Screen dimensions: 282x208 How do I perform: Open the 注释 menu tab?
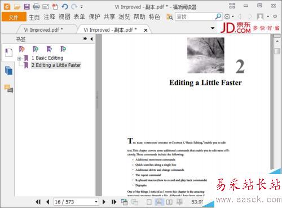(x=49, y=17)
